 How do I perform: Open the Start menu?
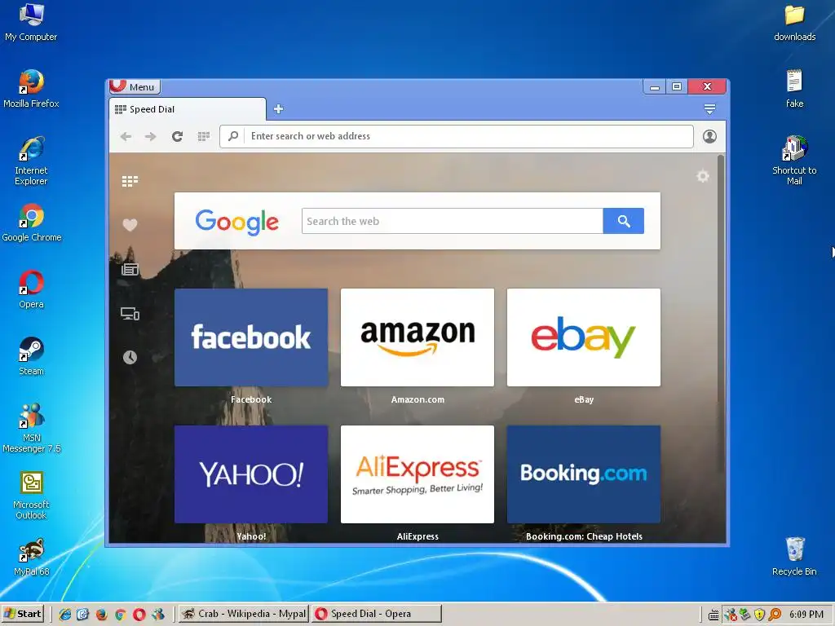[x=22, y=614]
